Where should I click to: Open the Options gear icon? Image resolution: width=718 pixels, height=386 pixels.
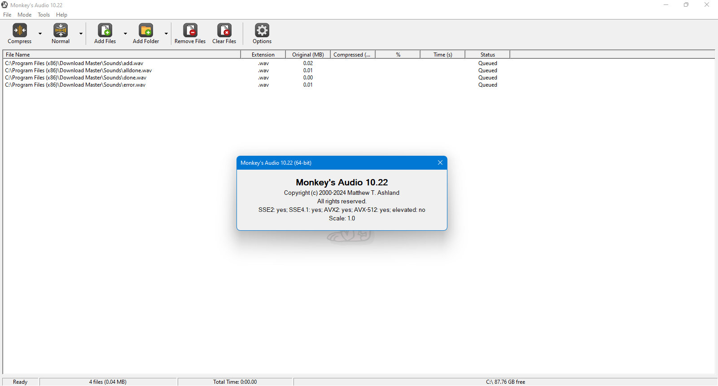click(x=262, y=30)
